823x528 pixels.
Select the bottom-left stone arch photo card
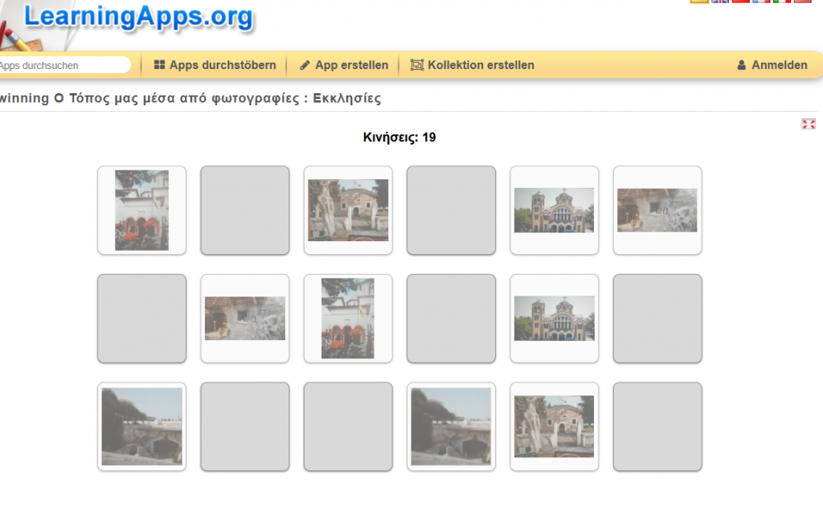[x=141, y=427]
